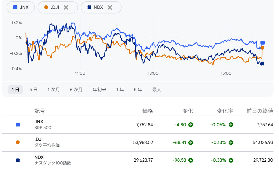The height and width of the screenshot is (169, 279).
Task: Switch to the 5日 time range
Action: pos(34,90)
